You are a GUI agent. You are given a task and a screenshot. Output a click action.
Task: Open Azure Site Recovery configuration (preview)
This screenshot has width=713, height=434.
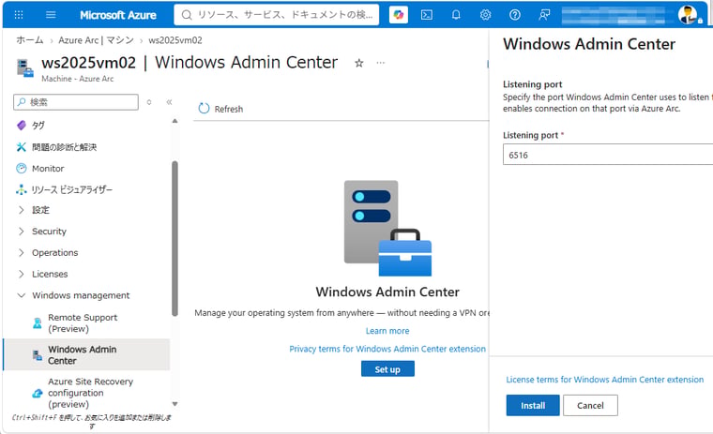click(90, 393)
